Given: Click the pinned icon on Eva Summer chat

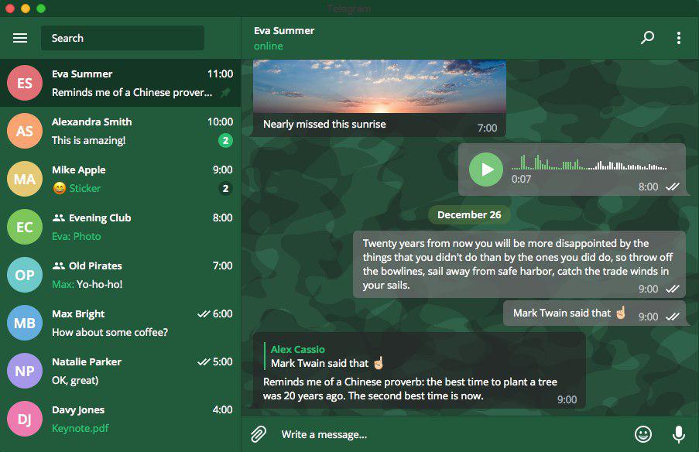Looking at the screenshot, I should (x=225, y=93).
